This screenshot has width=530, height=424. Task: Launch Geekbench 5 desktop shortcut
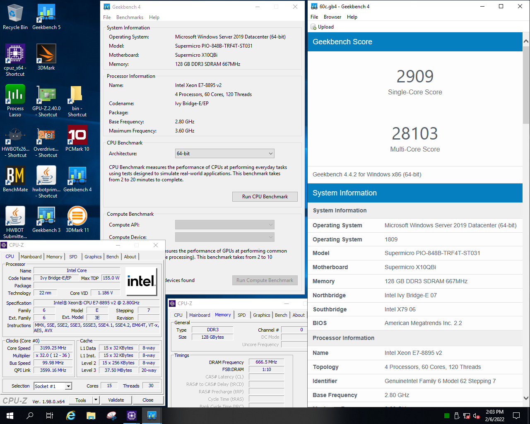46,17
